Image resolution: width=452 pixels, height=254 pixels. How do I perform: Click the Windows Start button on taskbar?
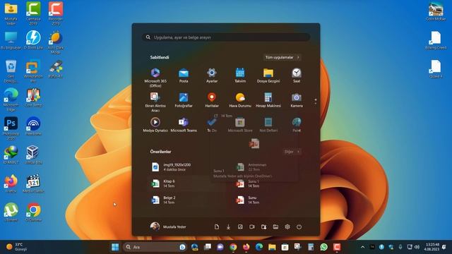[115, 247]
